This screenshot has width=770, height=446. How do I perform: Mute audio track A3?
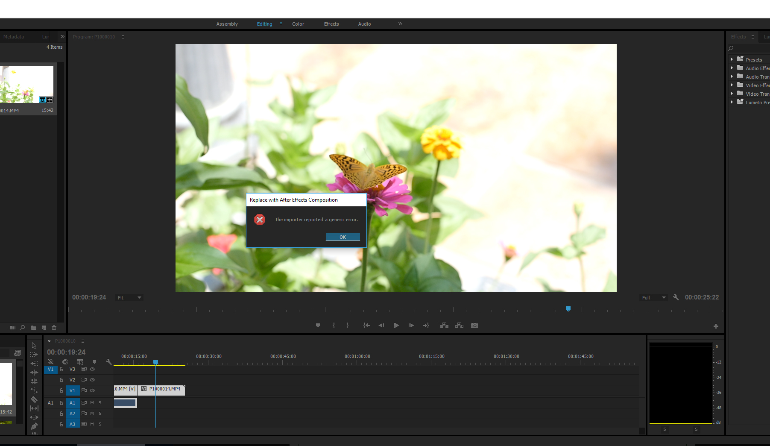92,424
